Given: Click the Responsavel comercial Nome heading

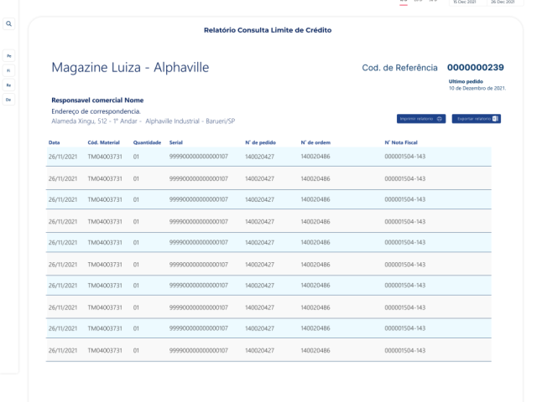Looking at the screenshot, I should pos(97,100).
